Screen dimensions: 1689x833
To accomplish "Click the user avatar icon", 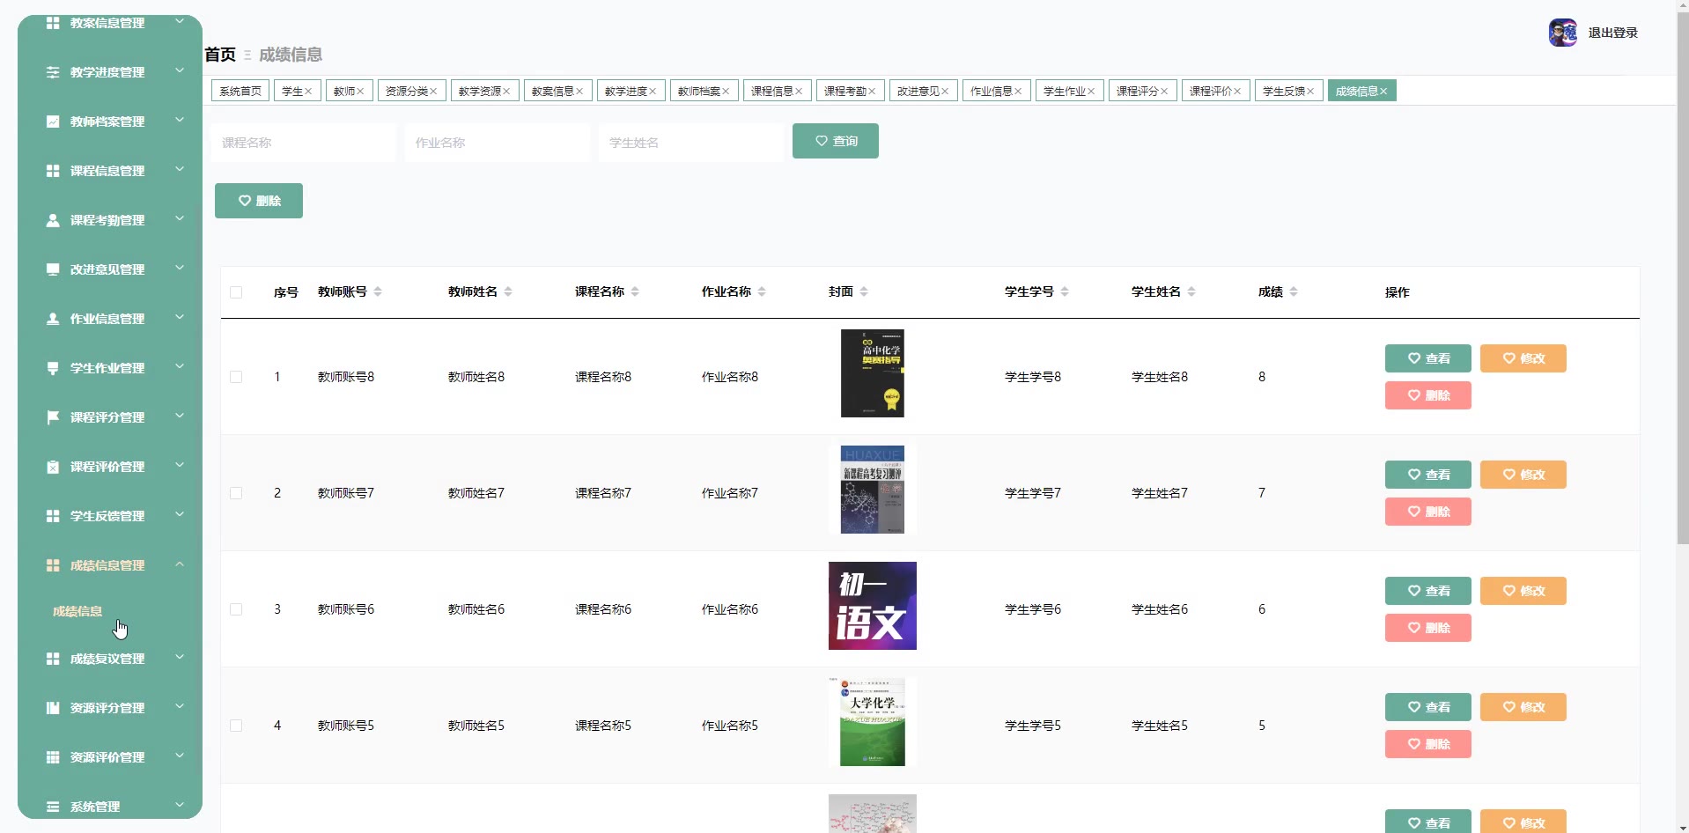I will (x=1563, y=33).
